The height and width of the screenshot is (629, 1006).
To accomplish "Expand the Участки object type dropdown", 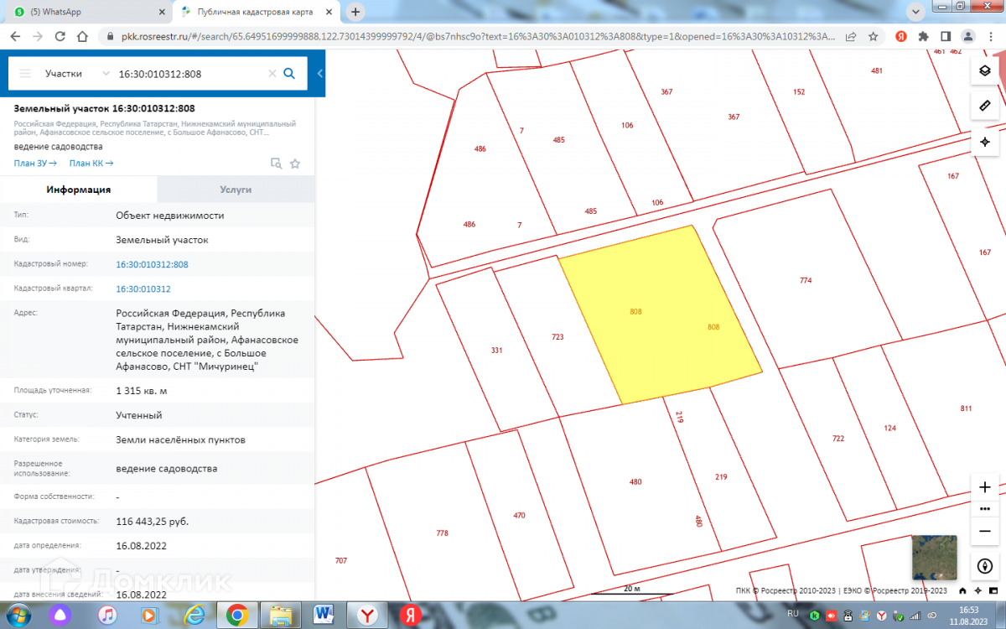I will [77, 74].
